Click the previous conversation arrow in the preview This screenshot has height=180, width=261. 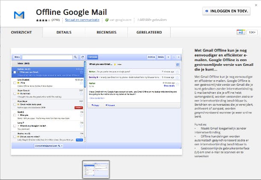[x=174, y=57]
